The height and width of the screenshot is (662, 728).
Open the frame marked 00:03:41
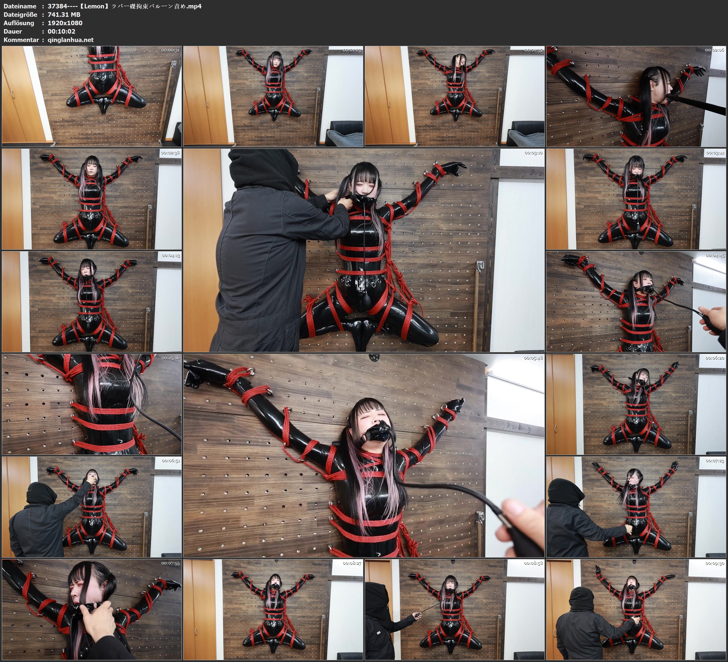click(x=636, y=199)
